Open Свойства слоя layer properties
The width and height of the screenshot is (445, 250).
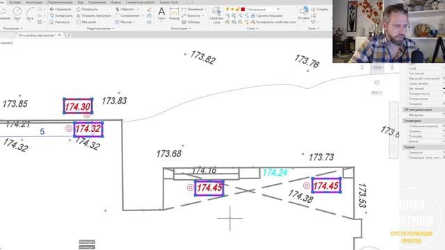pos(216,15)
